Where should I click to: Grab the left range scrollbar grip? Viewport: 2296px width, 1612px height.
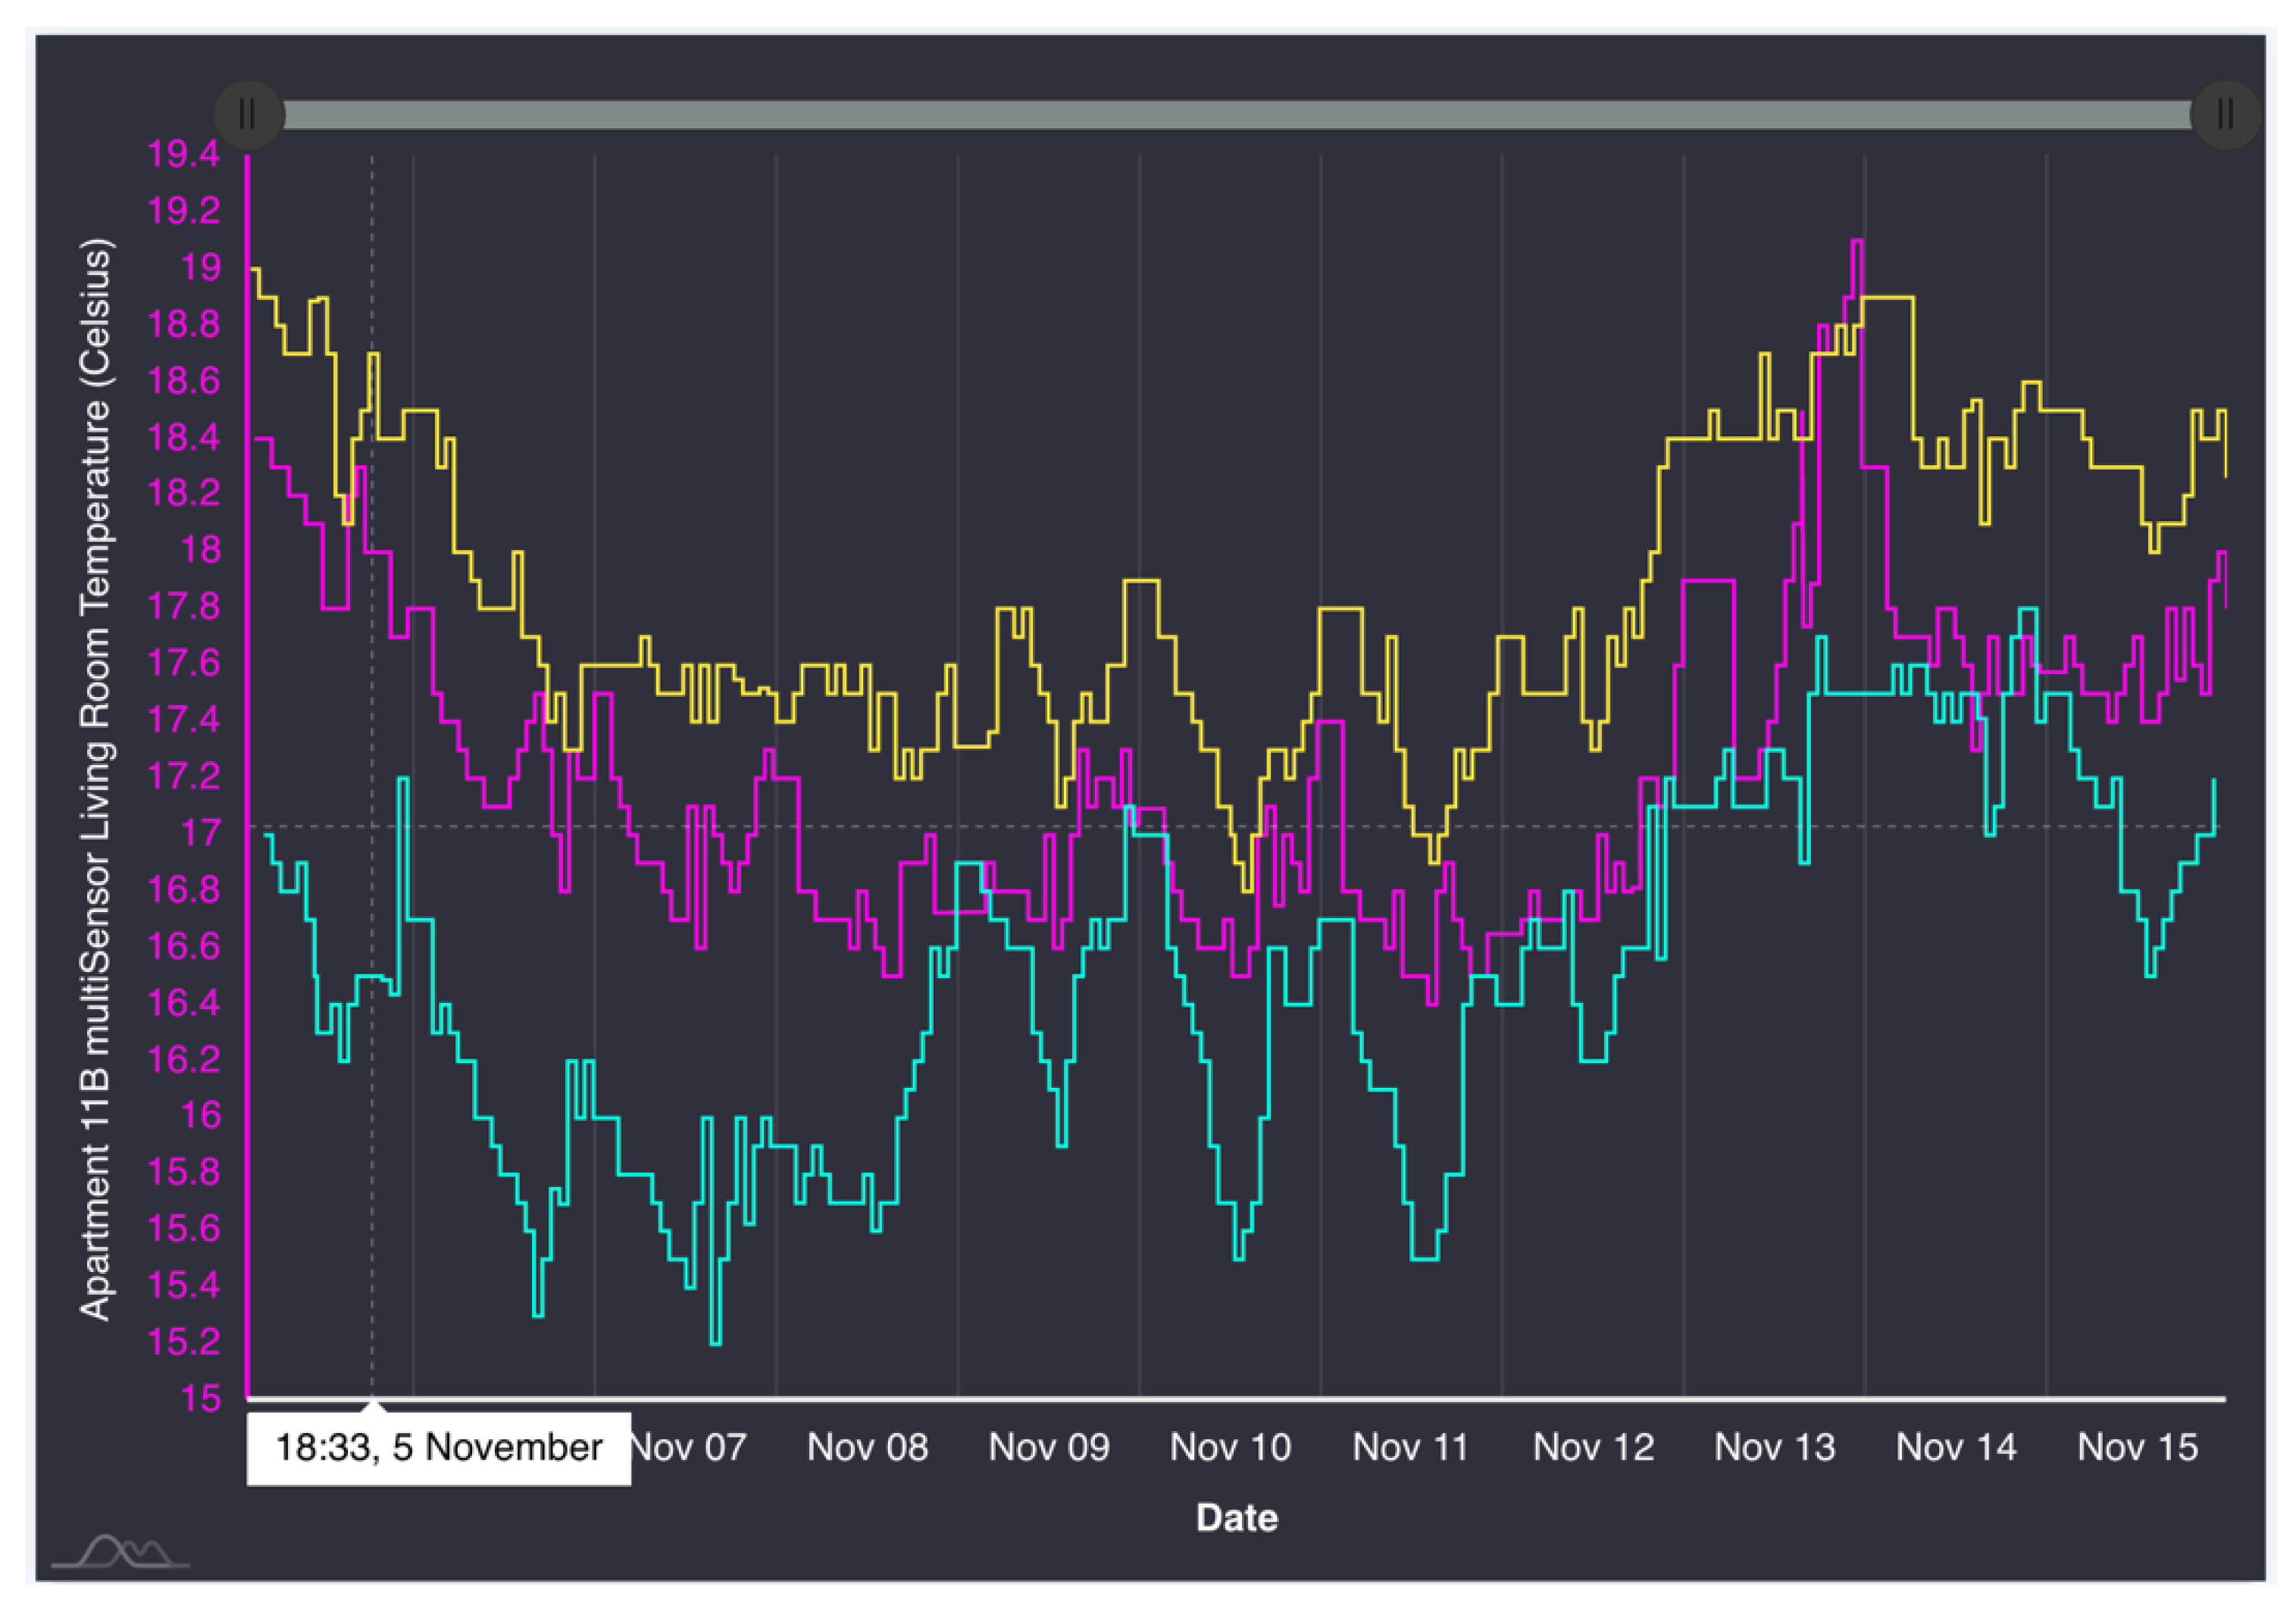tap(249, 115)
